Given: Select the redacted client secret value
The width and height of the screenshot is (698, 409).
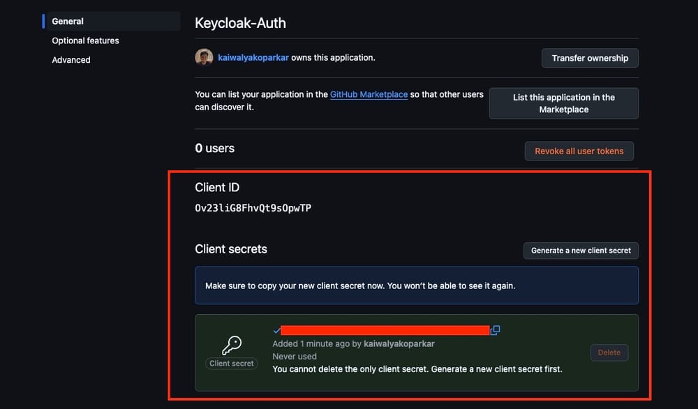Looking at the screenshot, I should (384, 329).
